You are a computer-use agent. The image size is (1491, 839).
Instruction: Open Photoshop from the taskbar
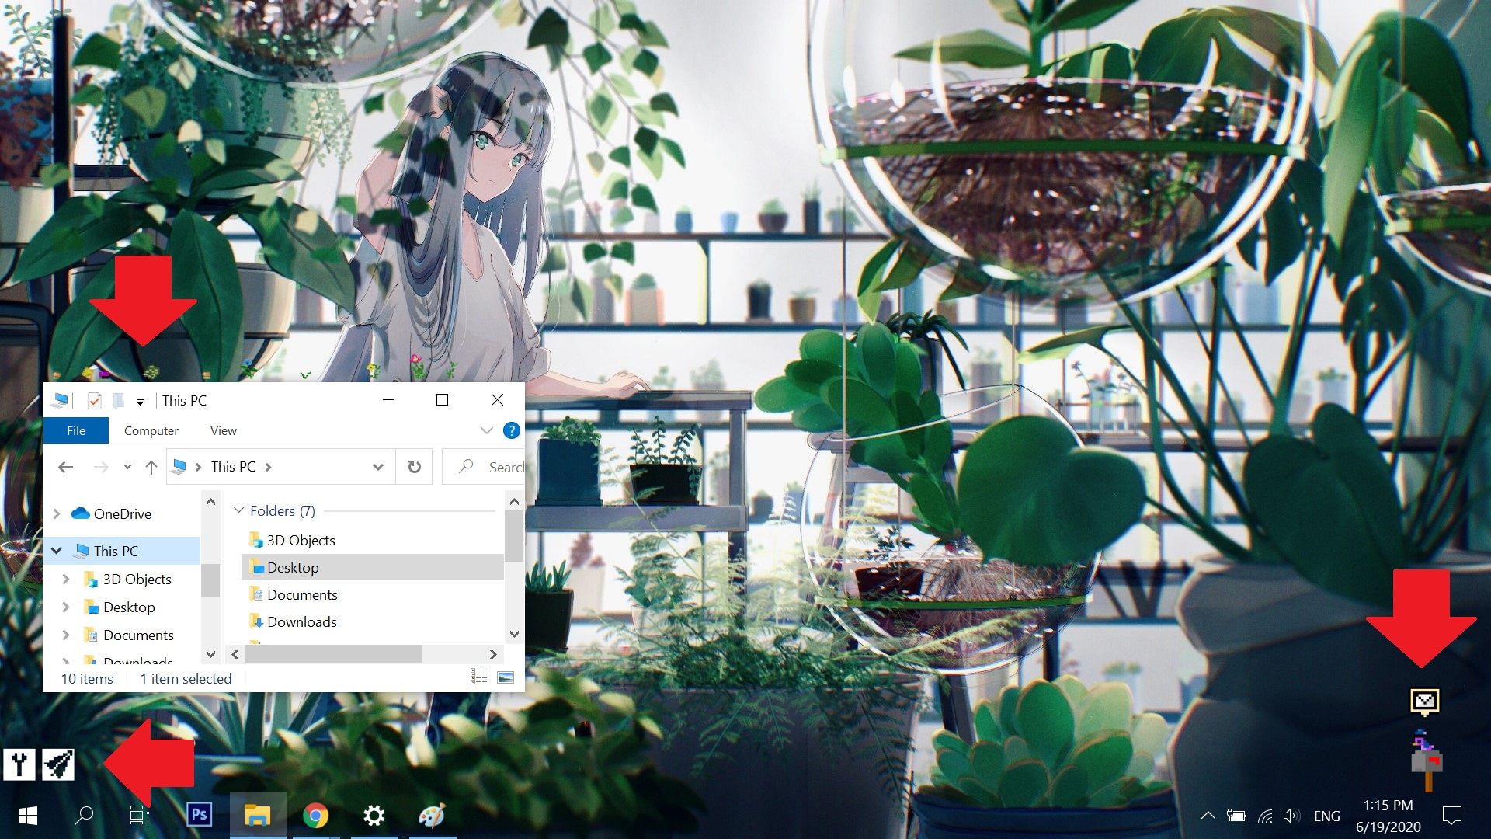199,815
